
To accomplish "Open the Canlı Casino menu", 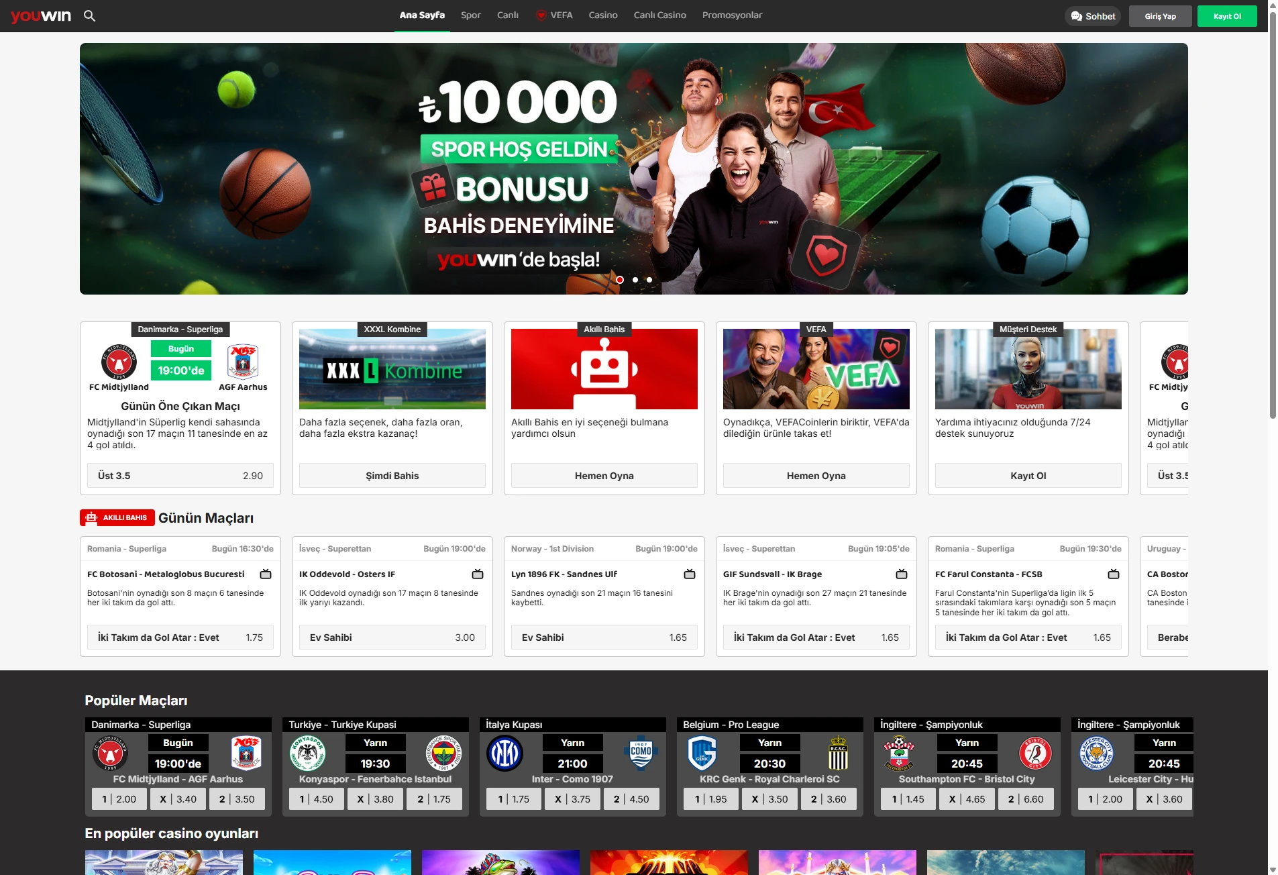I will [660, 15].
